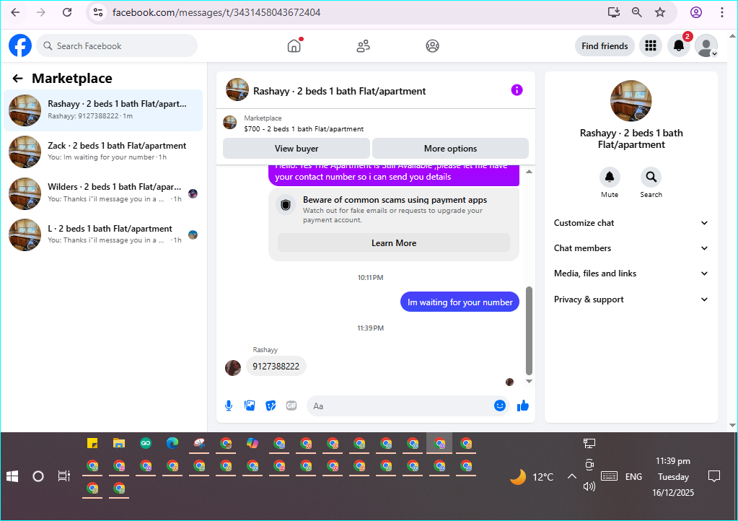Viewport: 738px width, 521px height.
Task: Open the Zack conversation in the list
Action: (104, 152)
